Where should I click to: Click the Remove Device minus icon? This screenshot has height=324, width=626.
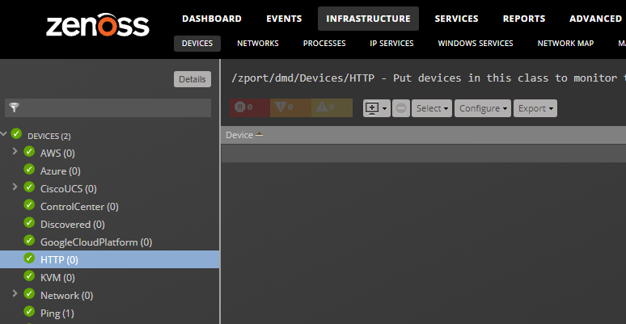click(401, 108)
